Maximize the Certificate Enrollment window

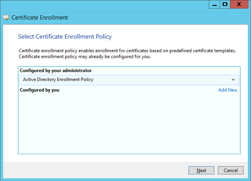(x=225, y=4)
